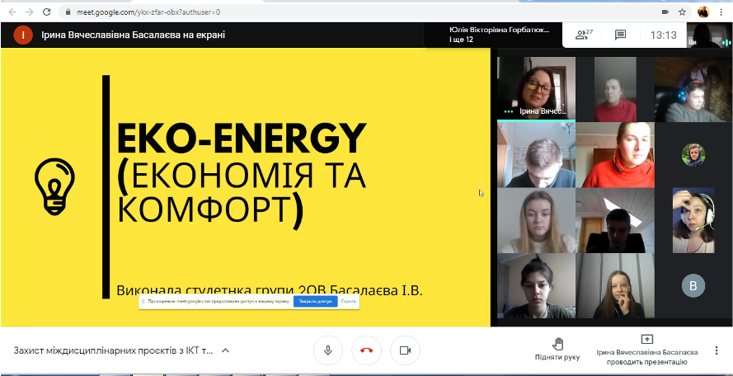Click the red hang-up call button
Screen dimensions: 733x376
[x=366, y=350]
